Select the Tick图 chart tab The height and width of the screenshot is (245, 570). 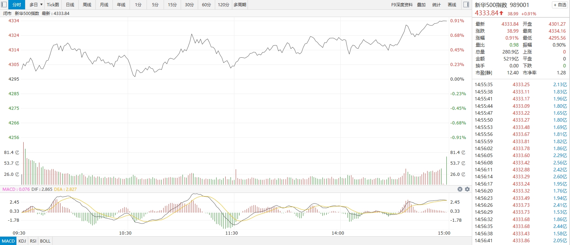[53, 5]
